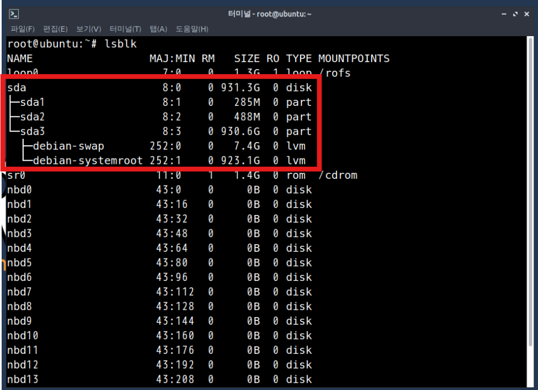538x390 pixels.
Task: Click the terminal app icon in title bar
Action: coord(15,14)
